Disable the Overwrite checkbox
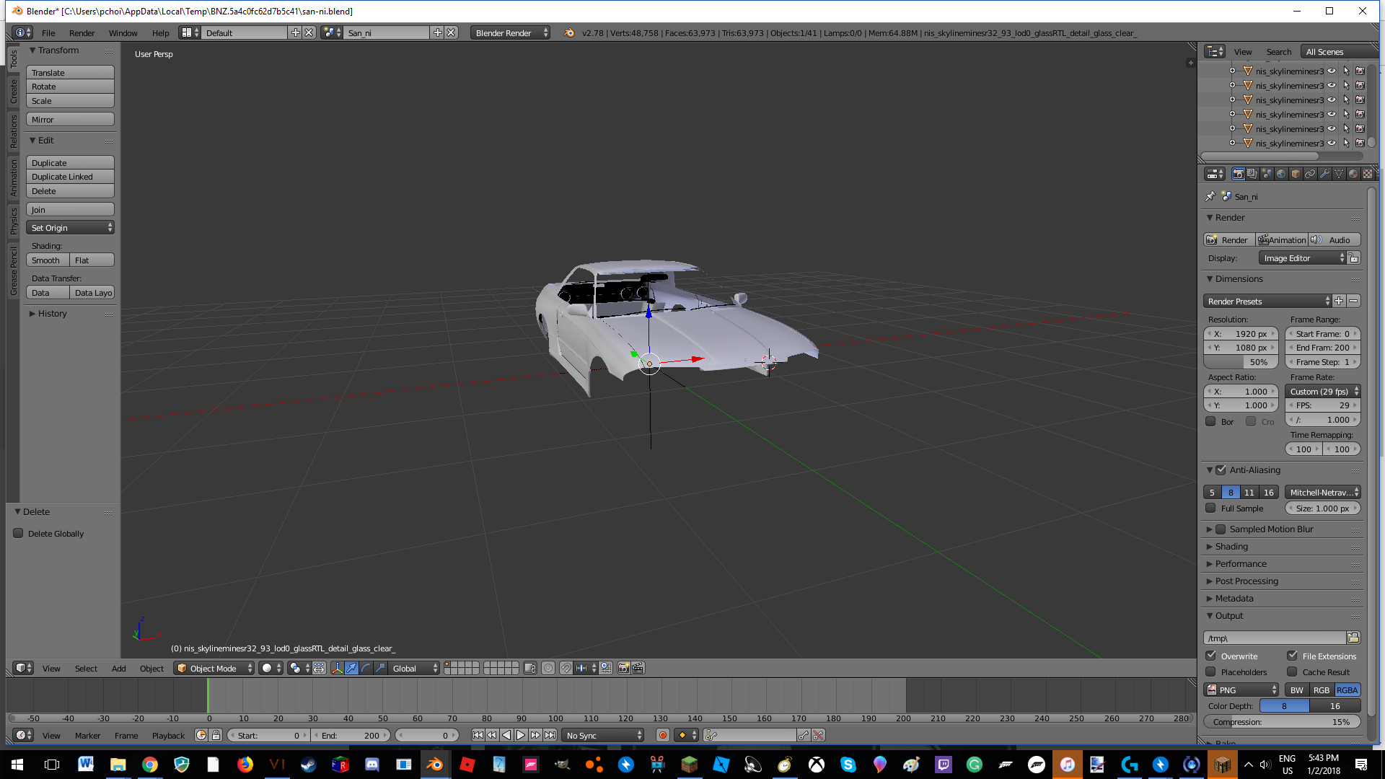 1211,656
